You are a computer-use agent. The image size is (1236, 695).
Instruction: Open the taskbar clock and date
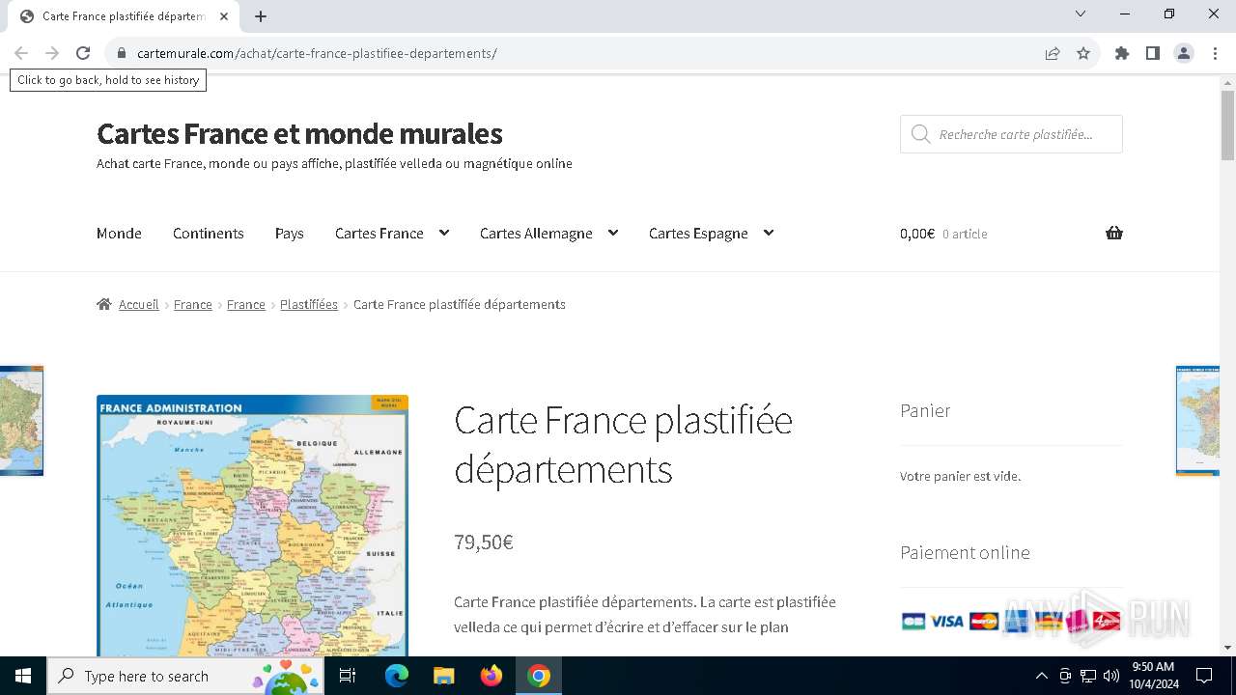pos(1154,676)
